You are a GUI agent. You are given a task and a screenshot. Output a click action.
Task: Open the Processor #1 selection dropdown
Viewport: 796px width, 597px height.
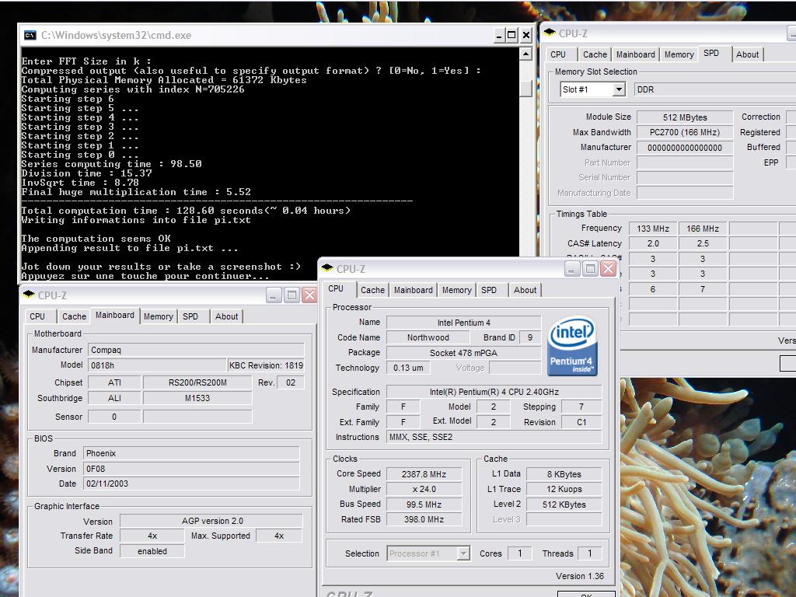[x=463, y=553]
